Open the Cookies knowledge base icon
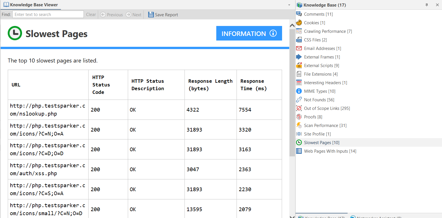Screen dimensions: 442x218 pyautogui.click(x=299, y=23)
